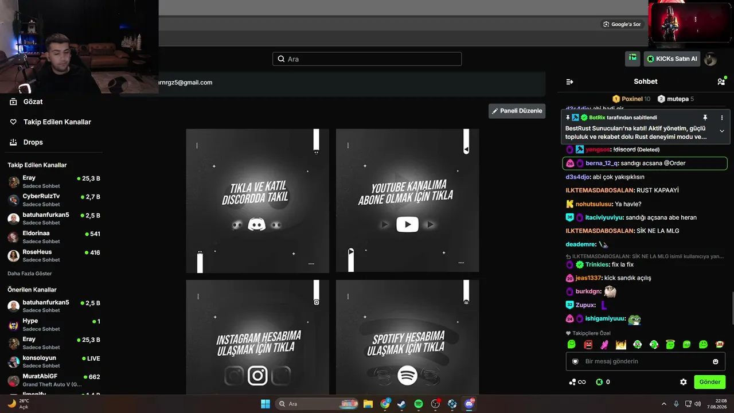This screenshot has height=413, width=734.
Task: Insert the pink dancing emote
Action: tap(604, 344)
